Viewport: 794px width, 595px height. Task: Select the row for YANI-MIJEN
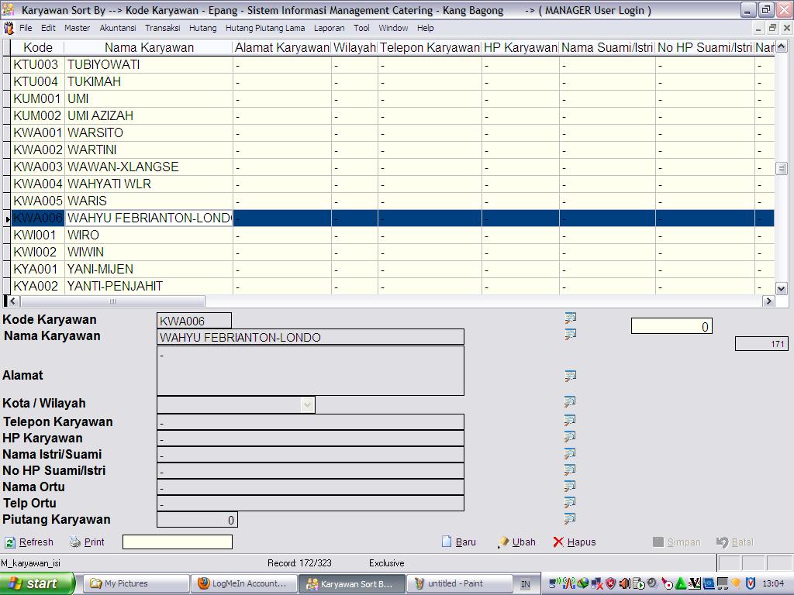pos(100,269)
